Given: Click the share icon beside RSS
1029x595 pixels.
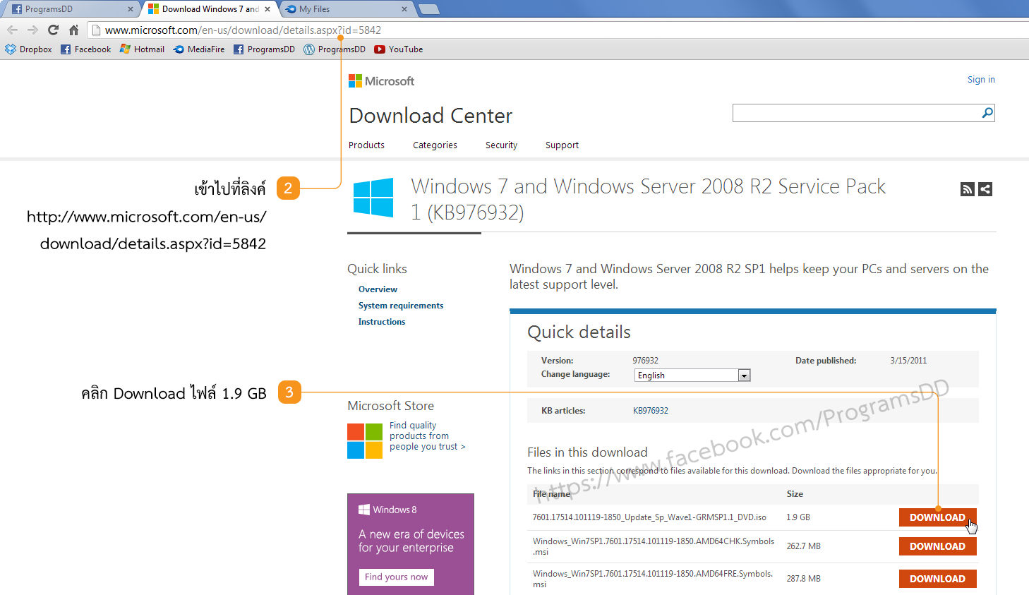Looking at the screenshot, I should click(x=985, y=189).
